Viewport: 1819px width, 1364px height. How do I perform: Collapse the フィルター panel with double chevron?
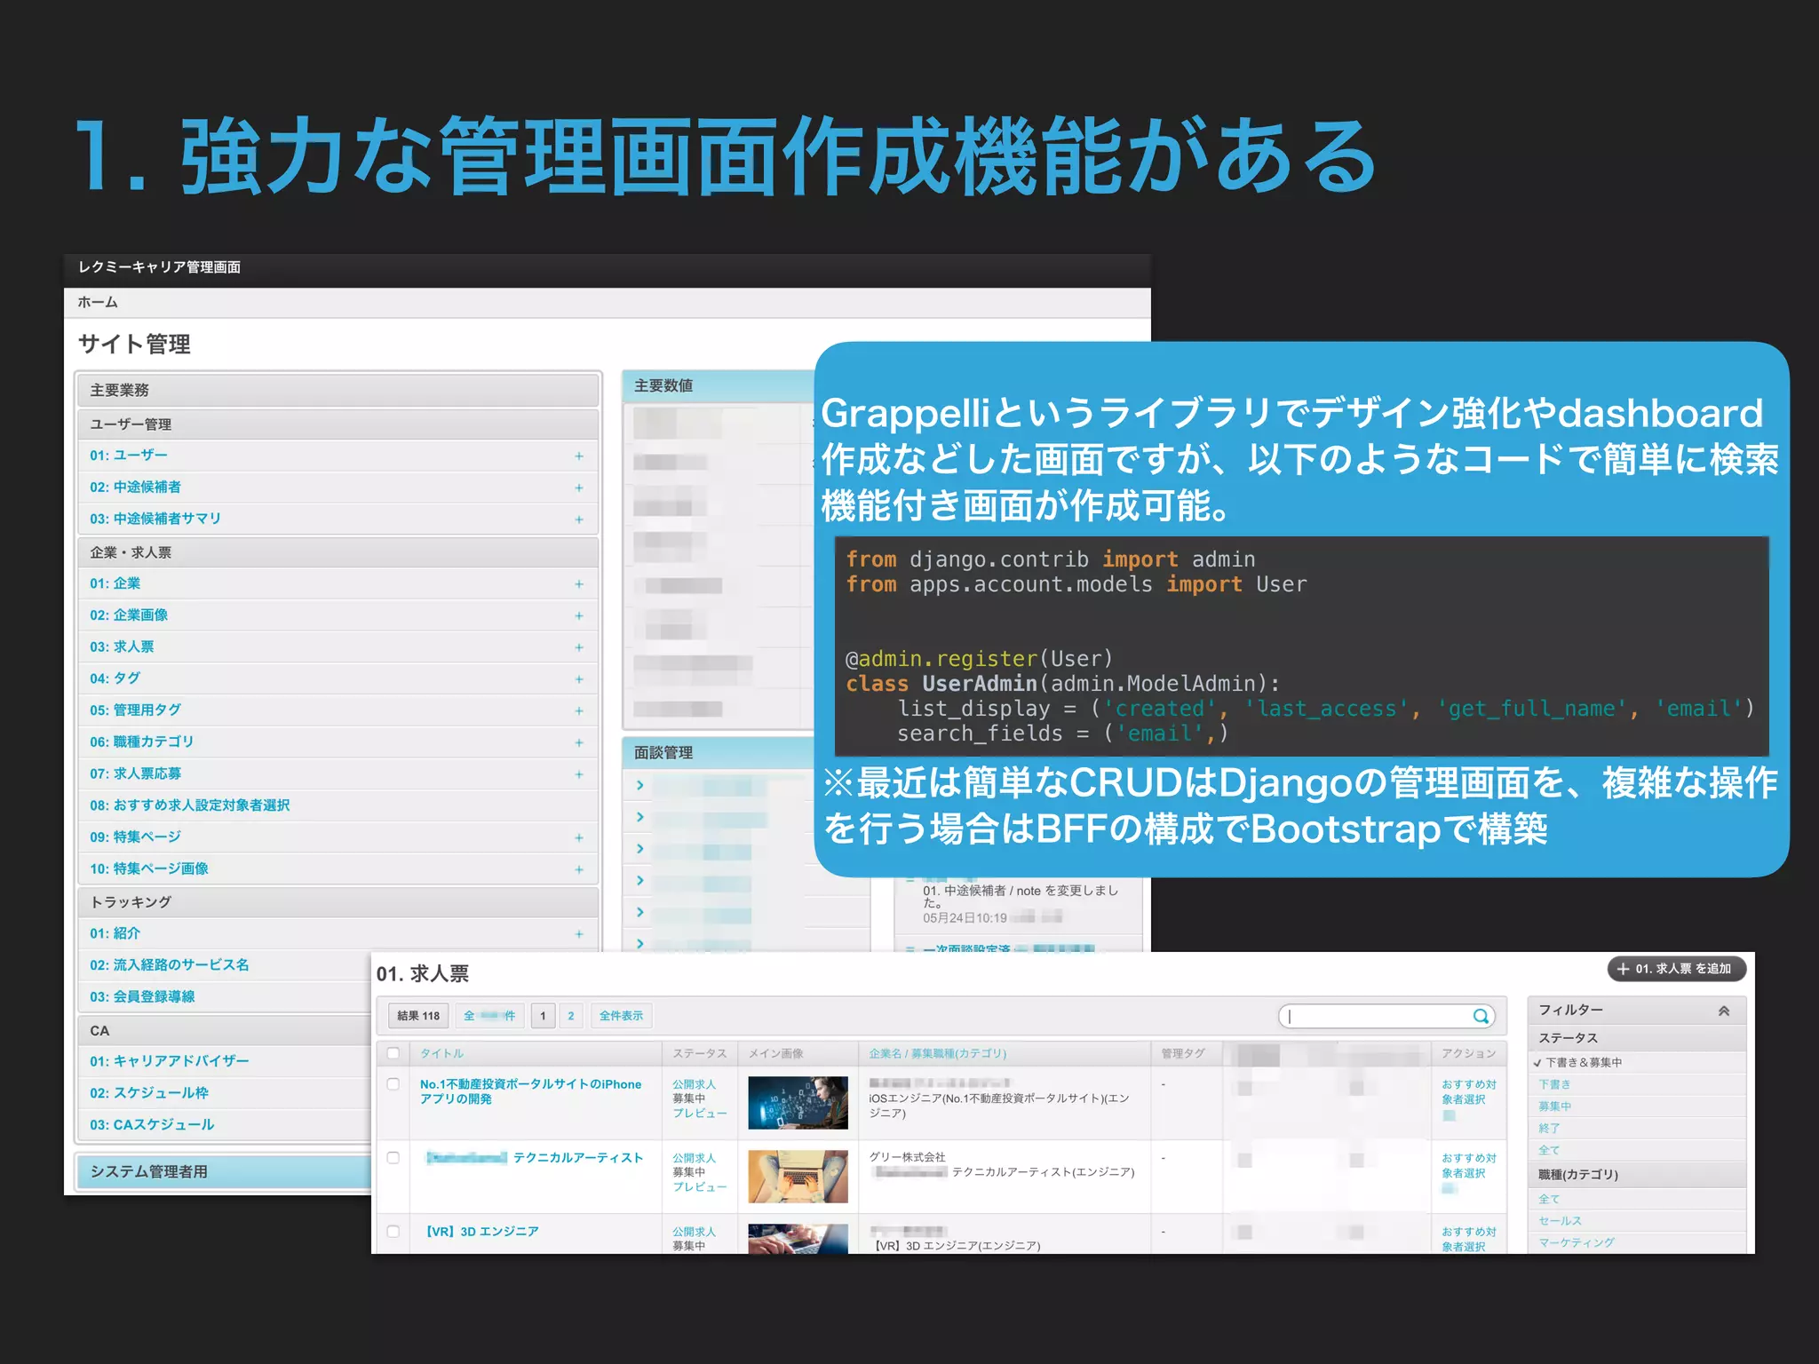click(x=1723, y=1011)
